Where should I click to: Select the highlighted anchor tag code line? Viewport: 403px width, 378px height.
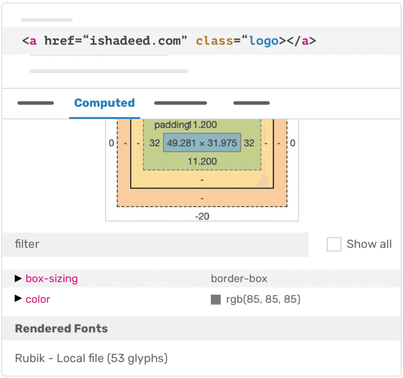pos(169,41)
